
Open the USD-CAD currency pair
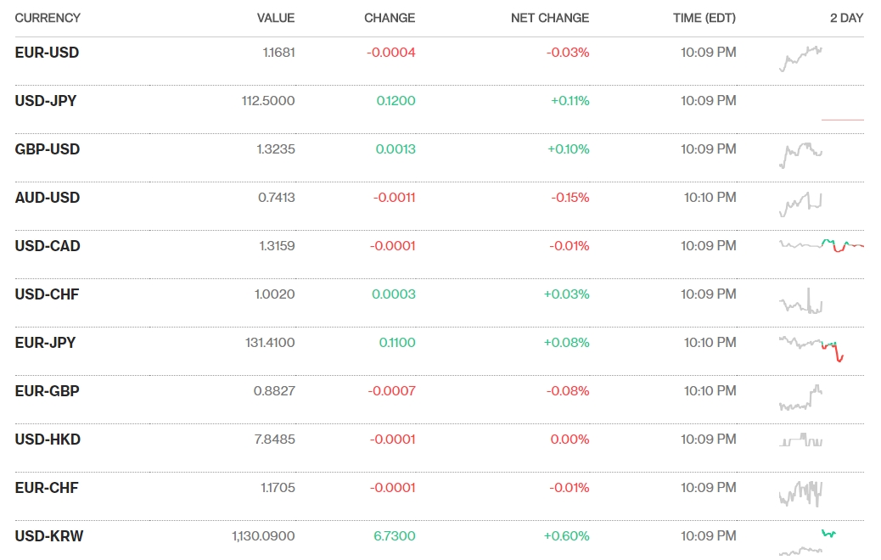point(48,246)
